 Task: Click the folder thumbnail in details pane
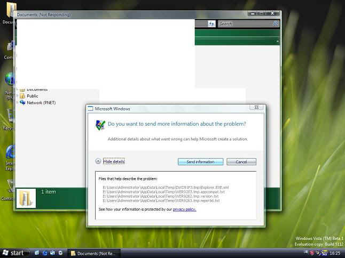(26, 198)
